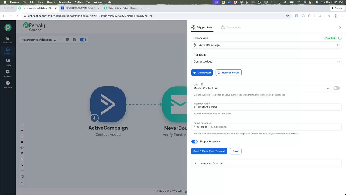This screenshot has width=346, height=195.
Task: Open the View menu in menu bar
Action: (41, 2)
